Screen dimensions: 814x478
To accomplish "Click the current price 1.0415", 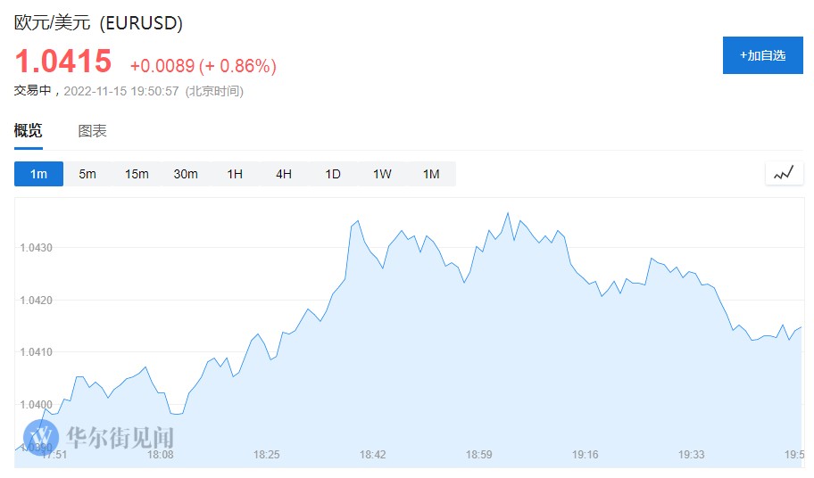I will tap(62, 62).
